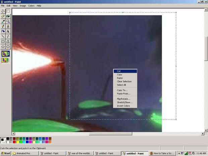Click the active bold untitled - Paint taskbar button
The height and width of the screenshot is (156, 208).
[135, 153]
